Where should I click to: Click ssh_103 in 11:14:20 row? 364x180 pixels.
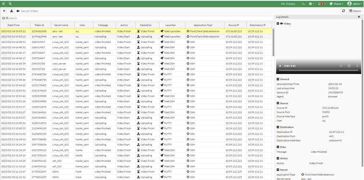[57, 161]
